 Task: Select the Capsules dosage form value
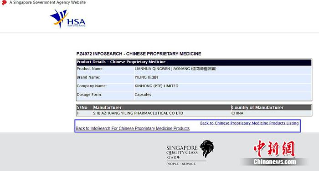pyautogui.click(x=143, y=95)
